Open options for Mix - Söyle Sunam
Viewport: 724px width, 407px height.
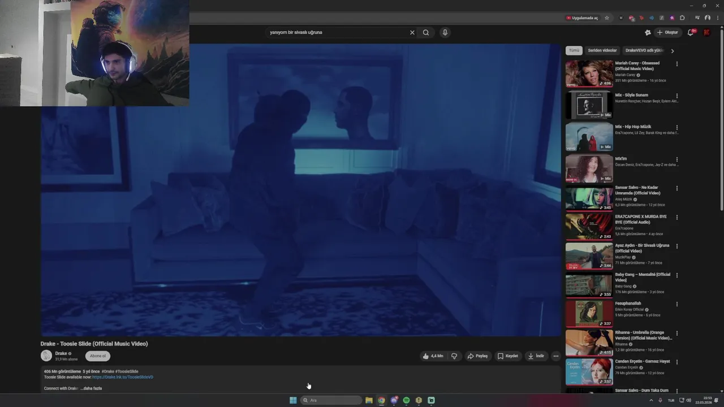click(676, 96)
